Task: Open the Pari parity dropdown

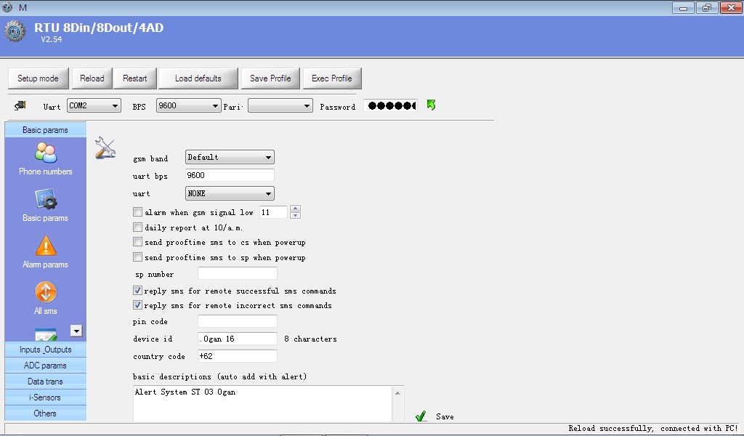Action: [280, 105]
